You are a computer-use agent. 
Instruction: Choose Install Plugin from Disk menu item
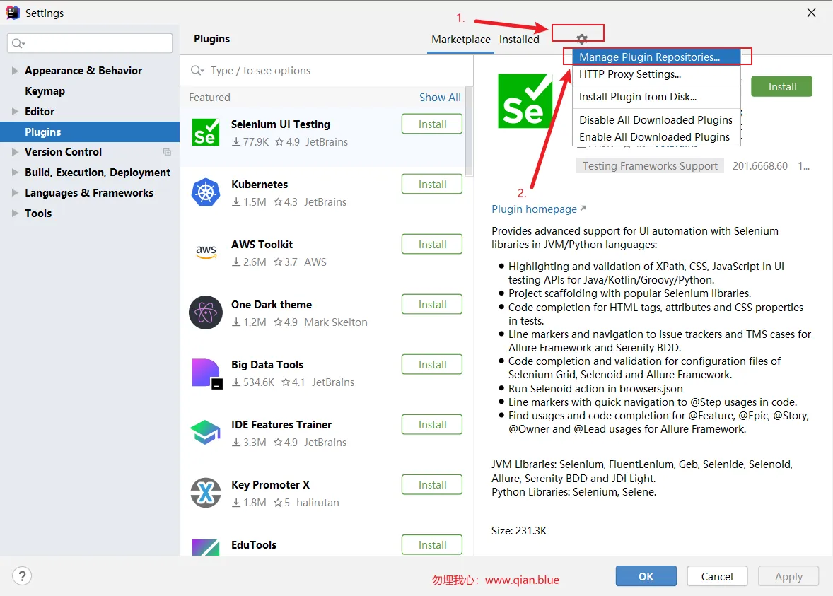[x=656, y=97]
